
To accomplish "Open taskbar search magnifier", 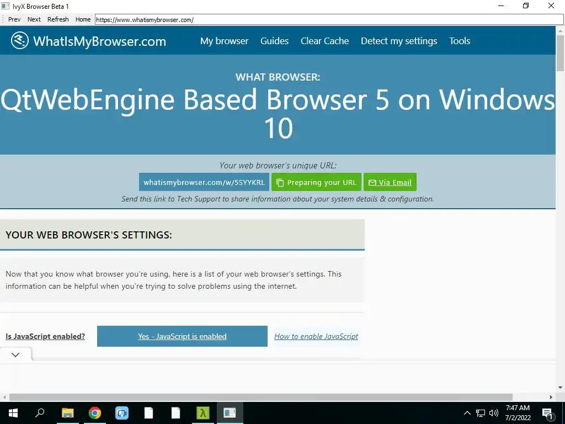I will pyautogui.click(x=40, y=412).
